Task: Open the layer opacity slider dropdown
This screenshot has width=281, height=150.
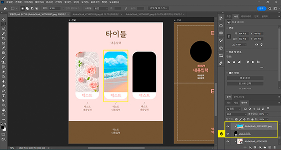Action: 268,114
